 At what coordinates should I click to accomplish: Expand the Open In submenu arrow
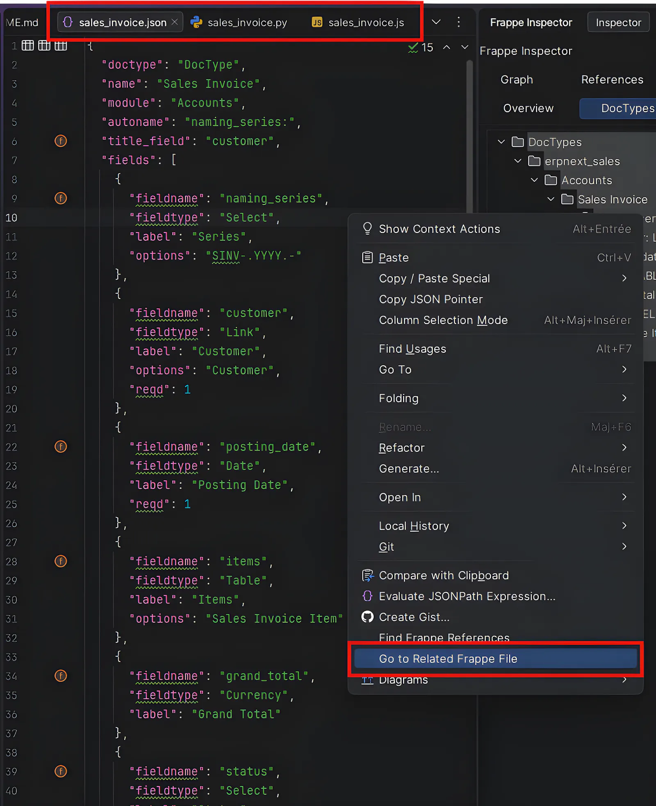[624, 497]
